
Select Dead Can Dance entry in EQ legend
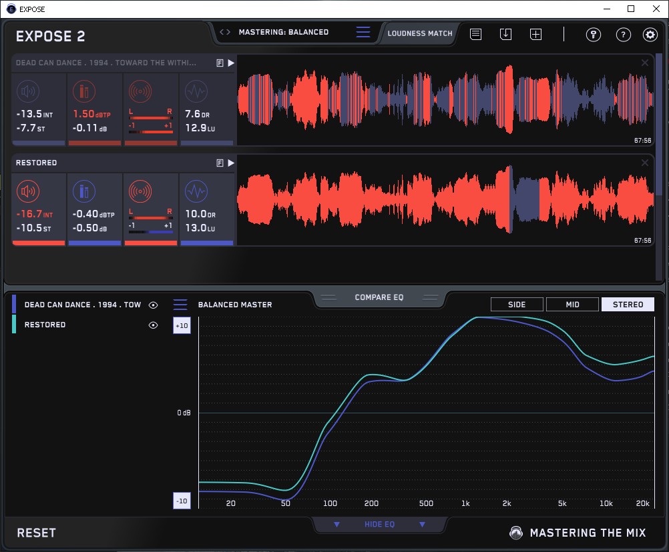pos(83,305)
